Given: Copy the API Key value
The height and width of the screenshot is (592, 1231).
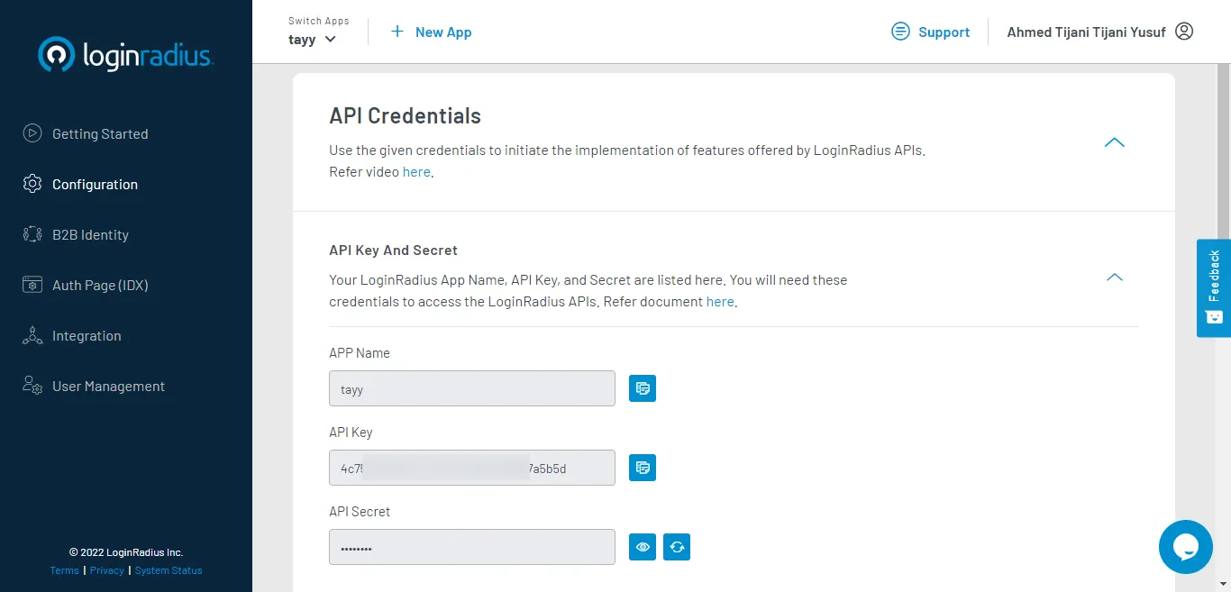Looking at the screenshot, I should click(643, 468).
